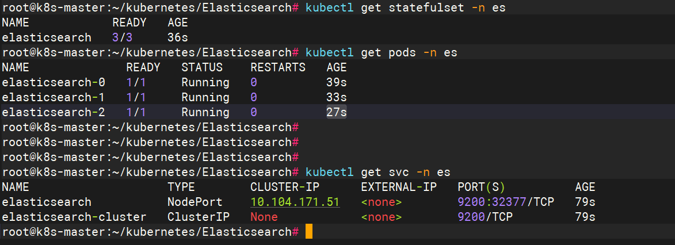Click the 'ClusterIP' service type
This screenshot has width=675, height=245.
pyautogui.click(x=199, y=217)
